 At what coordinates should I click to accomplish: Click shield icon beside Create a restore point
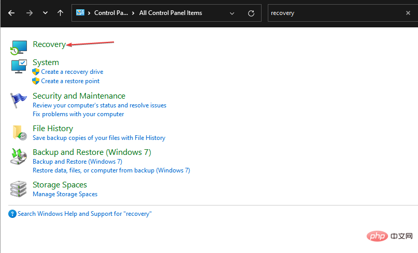click(36, 81)
